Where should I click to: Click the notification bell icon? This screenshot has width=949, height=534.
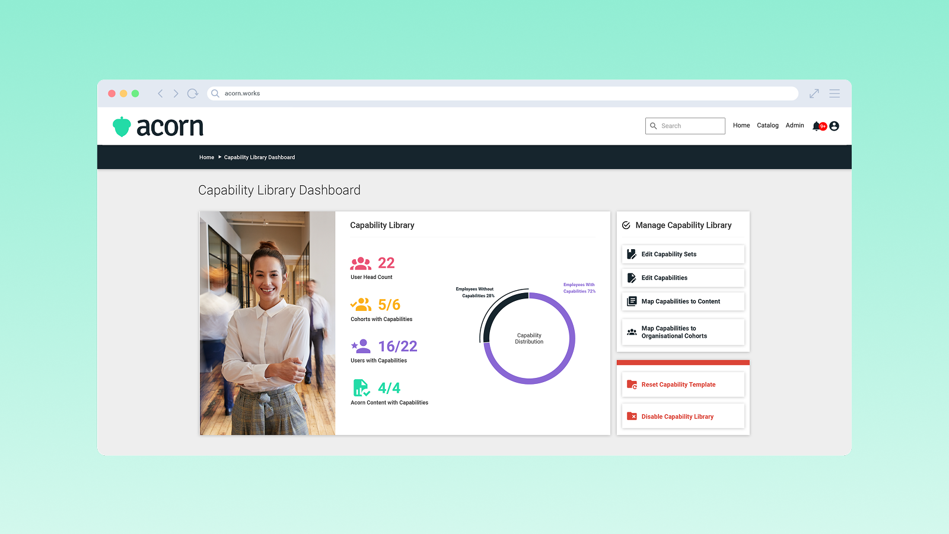[x=817, y=126]
